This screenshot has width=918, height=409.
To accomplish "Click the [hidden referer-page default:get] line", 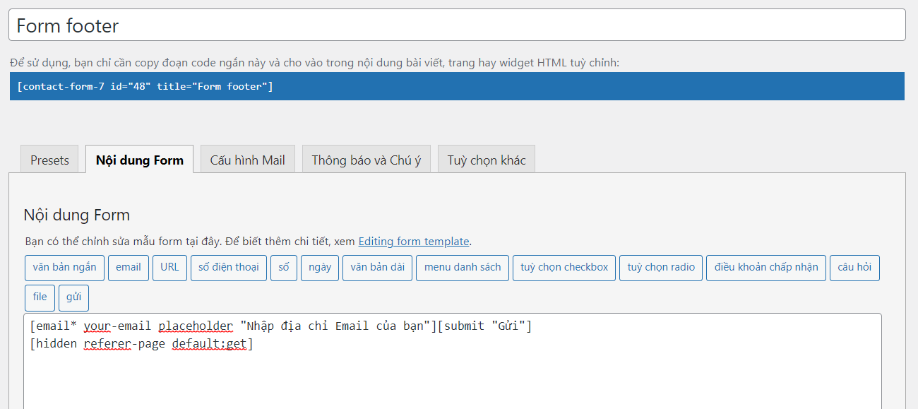I will pyautogui.click(x=141, y=345).
